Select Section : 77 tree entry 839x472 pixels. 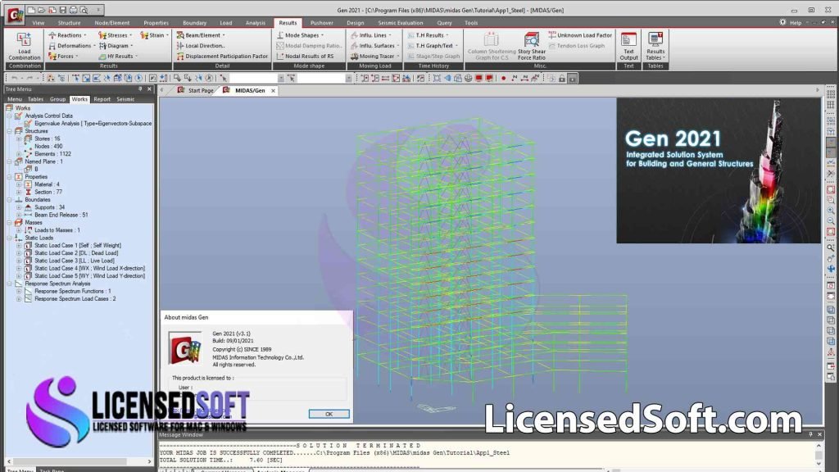point(48,192)
